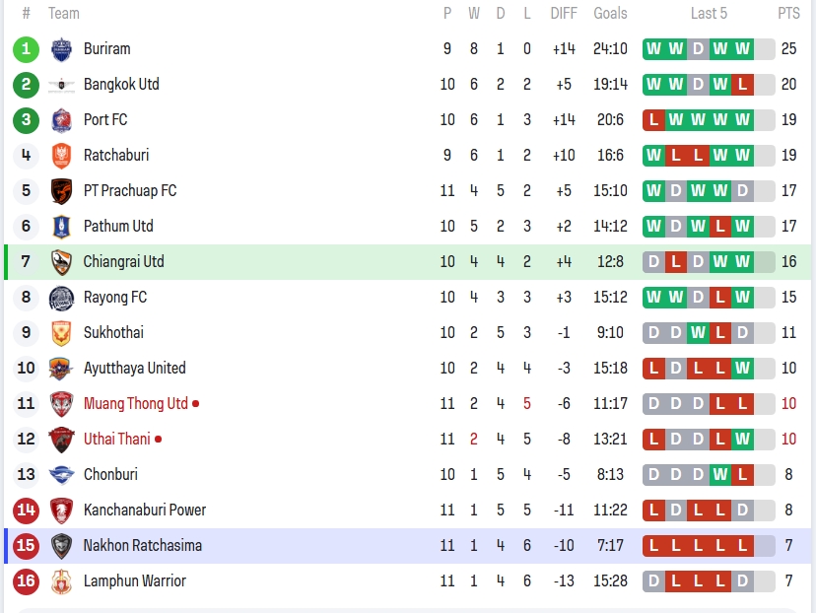Click Buriram's most recent green W result

pos(742,49)
